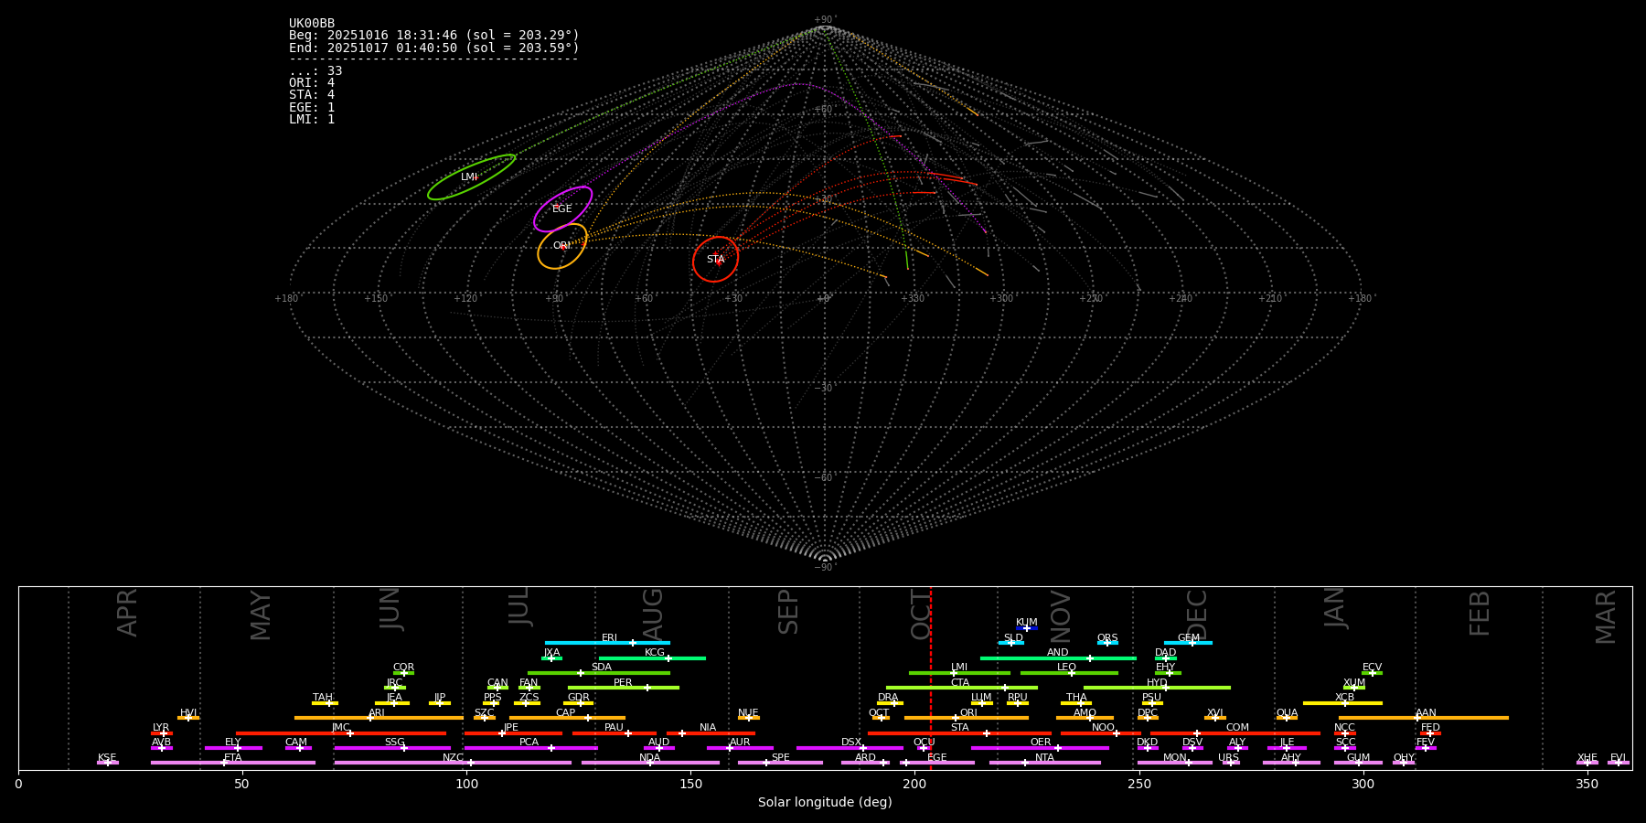This screenshot has height=823, width=1646.
Task: Click the KUM shower bar in timeline
Action: tap(1027, 628)
